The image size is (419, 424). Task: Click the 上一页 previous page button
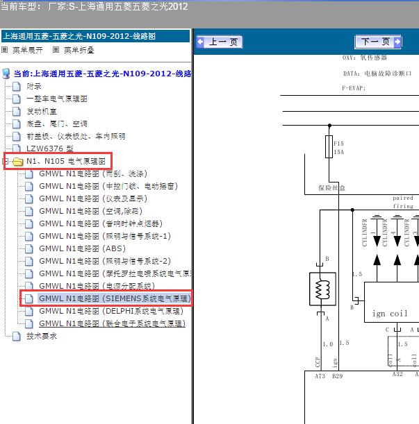pyautogui.click(x=219, y=42)
